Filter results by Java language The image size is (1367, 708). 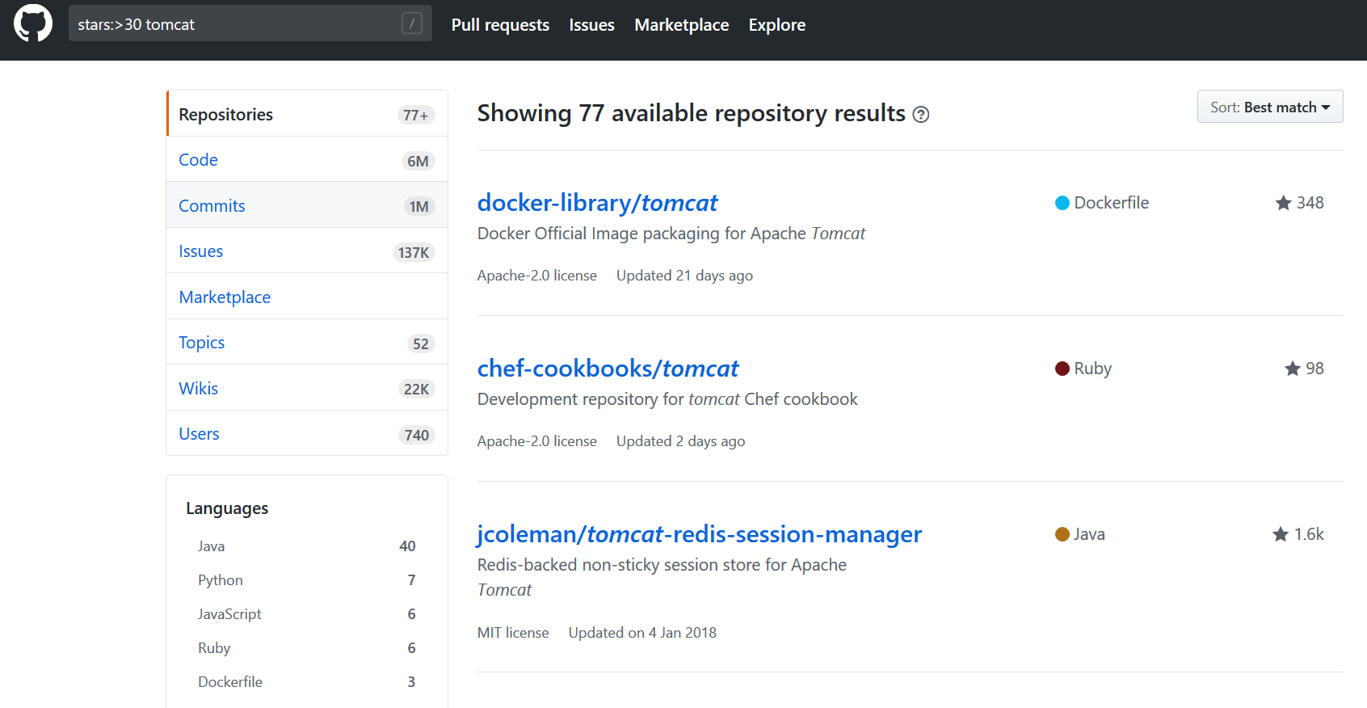tap(212, 546)
